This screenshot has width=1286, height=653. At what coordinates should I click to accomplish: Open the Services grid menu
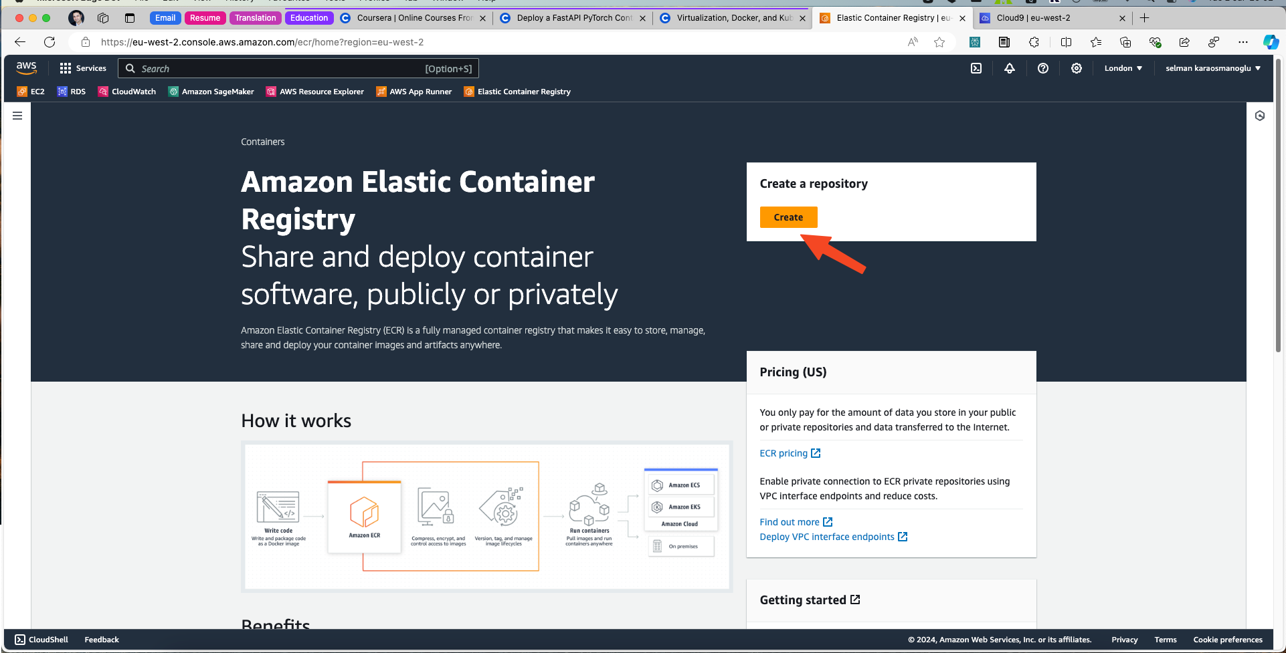[83, 68]
